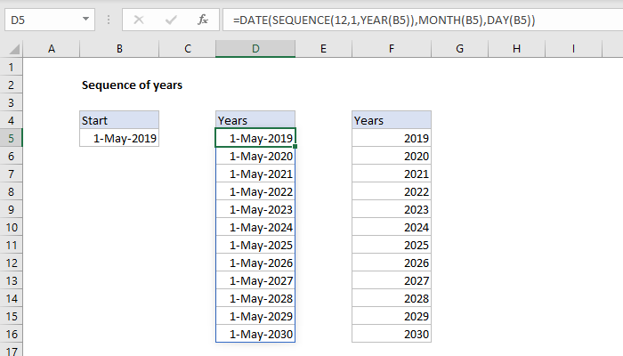
Task: Select row 5 header
Action: point(11,138)
